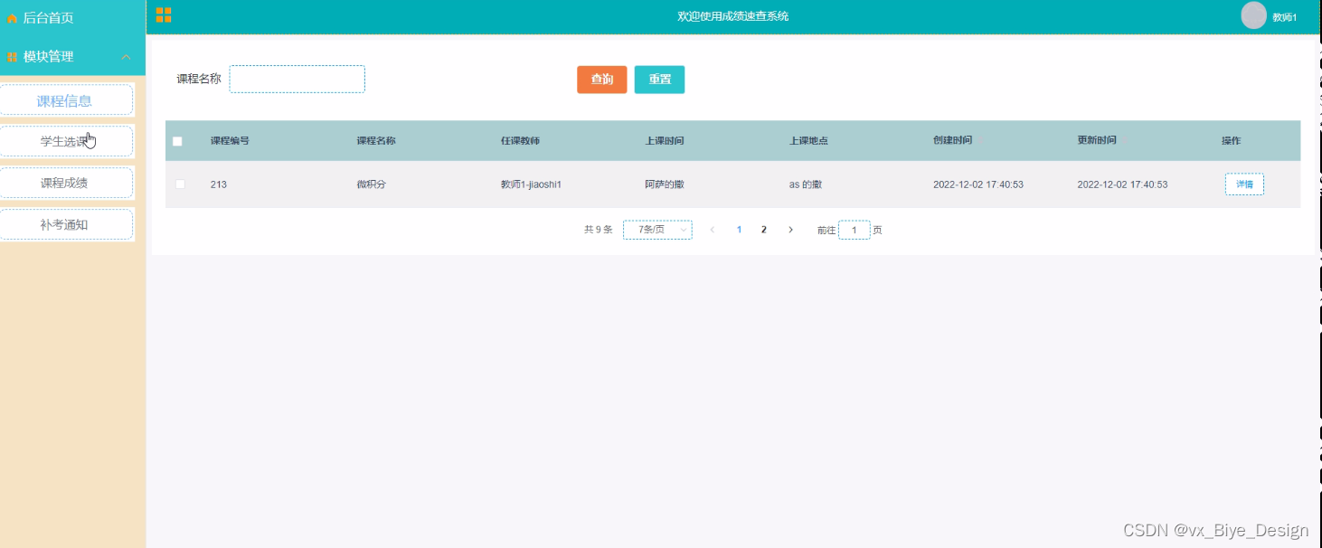Check the row checkbox for course 213
Screen dimensions: 1322x548
click(180, 184)
